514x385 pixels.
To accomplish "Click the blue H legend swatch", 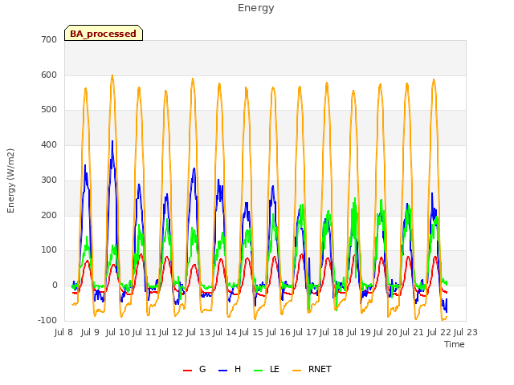I will [222, 371].
